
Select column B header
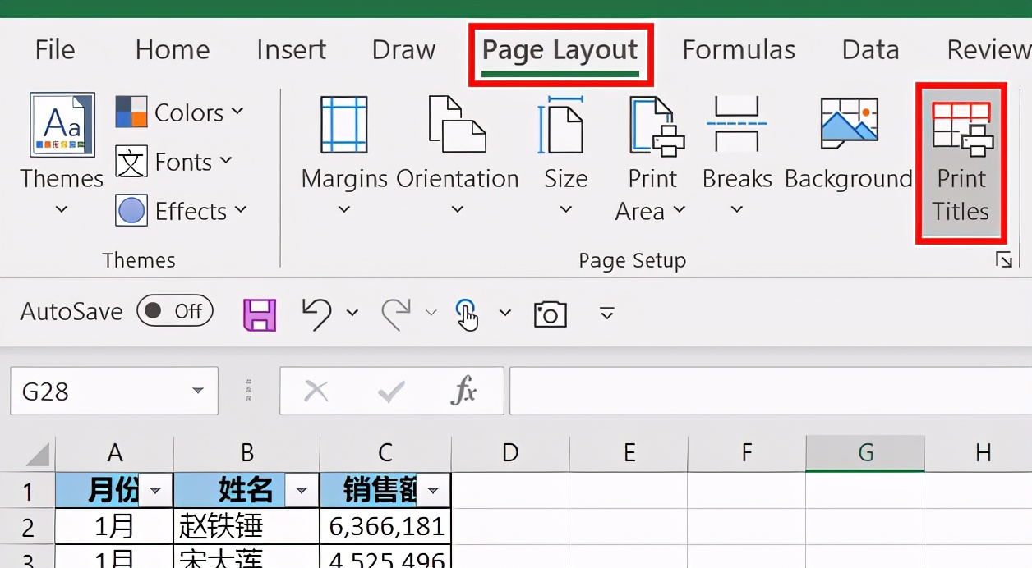coord(246,452)
